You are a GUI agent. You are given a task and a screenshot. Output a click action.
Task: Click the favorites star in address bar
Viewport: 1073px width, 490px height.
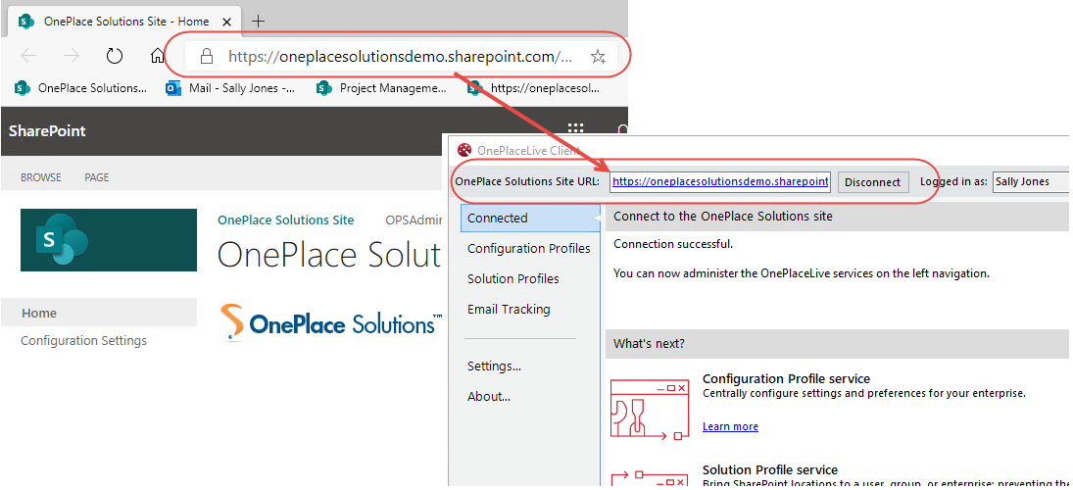(x=598, y=57)
